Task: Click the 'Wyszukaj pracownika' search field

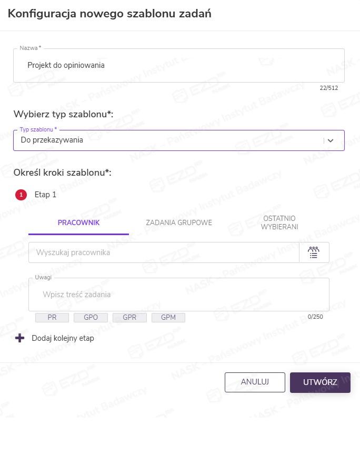Action: pyautogui.click(x=163, y=252)
